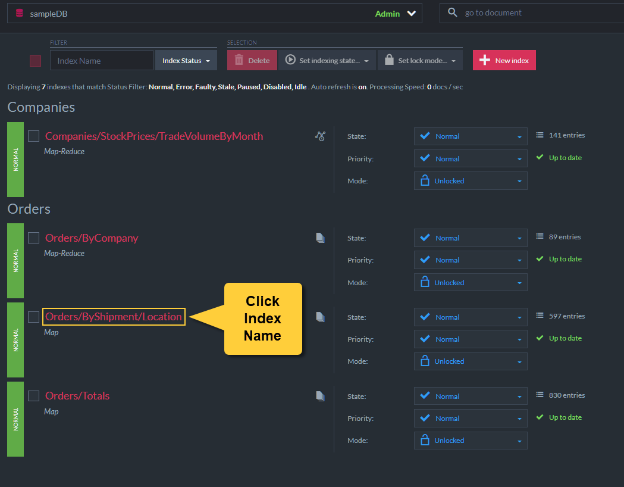Click the Up to date checkmark for Orders/ByShipment/Location
The image size is (624, 487).
[540, 339]
